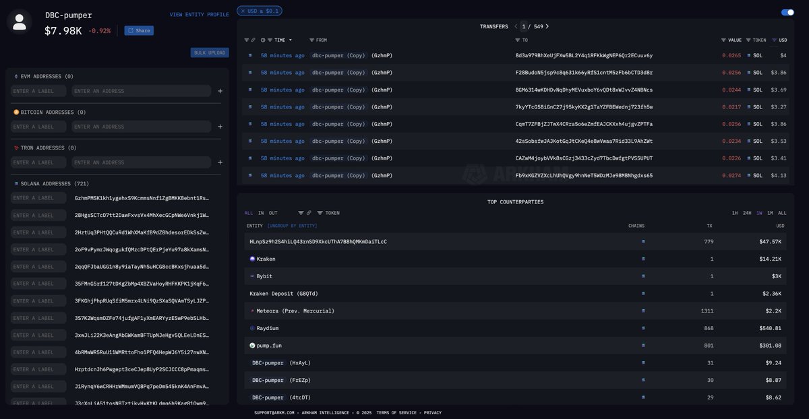Click Ungroup By Entity link
Image resolution: width=809 pixels, height=419 pixels.
click(292, 226)
